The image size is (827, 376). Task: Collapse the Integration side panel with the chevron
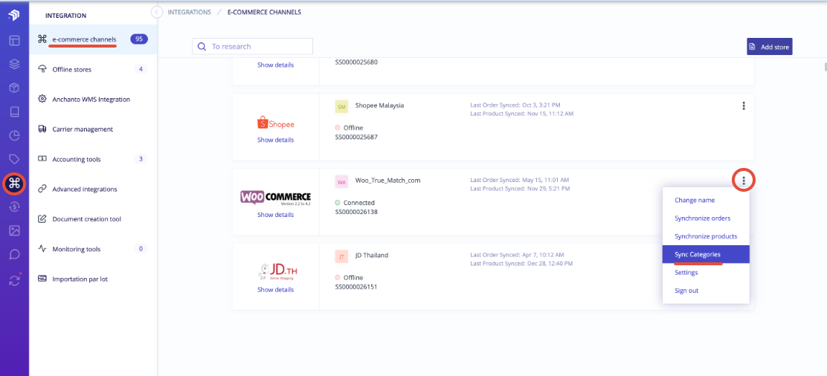tap(157, 12)
